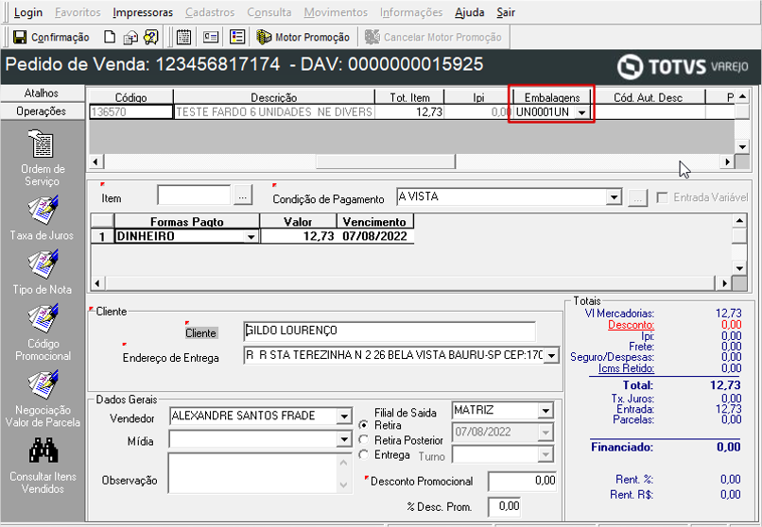This screenshot has height=527, width=762.
Task: Click items grid scroll right arrow
Action: pos(727,161)
